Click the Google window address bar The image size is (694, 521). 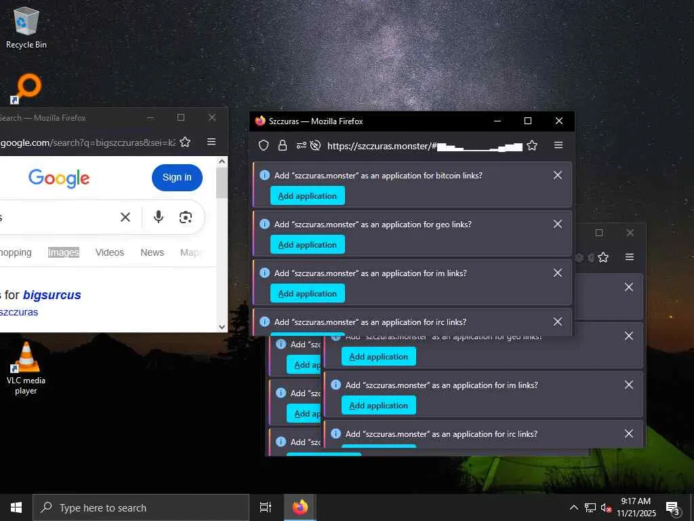(87, 142)
